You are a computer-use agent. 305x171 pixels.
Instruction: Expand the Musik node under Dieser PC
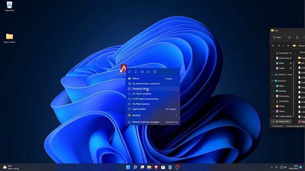coord(274,106)
